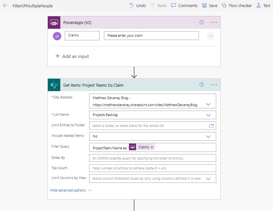Remove the Claims token from Filter Query

point(152,147)
